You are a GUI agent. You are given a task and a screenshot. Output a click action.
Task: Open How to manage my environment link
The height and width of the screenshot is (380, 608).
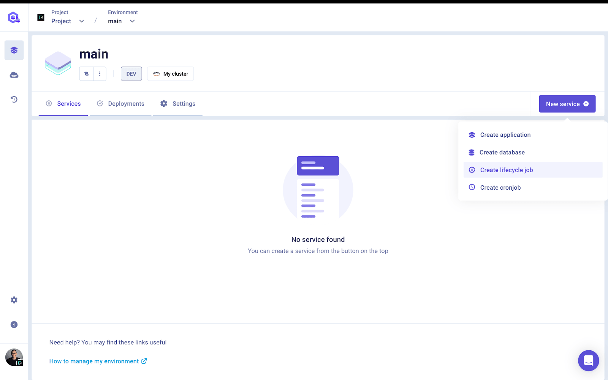coord(98,361)
